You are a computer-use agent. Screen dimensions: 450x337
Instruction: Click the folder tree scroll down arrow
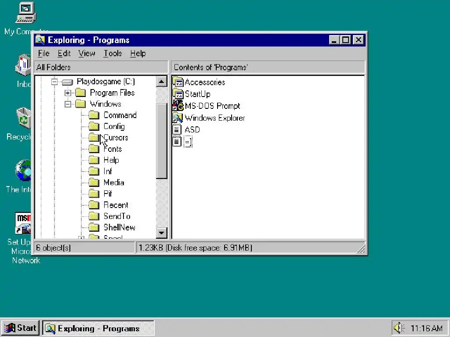coord(162,233)
